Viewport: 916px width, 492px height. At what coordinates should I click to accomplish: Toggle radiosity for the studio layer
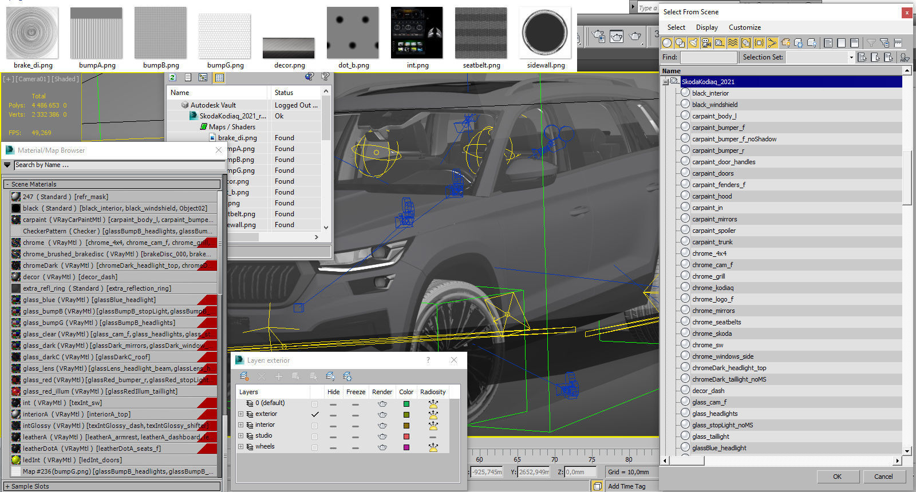[433, 437]
